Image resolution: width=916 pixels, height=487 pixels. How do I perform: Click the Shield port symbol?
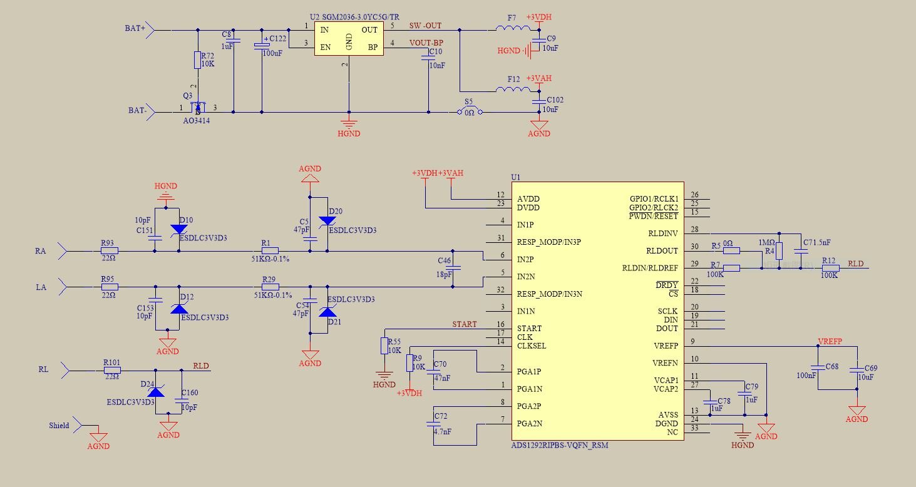[77, 426]
